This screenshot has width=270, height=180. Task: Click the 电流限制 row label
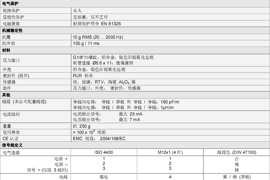click(11, 114)
